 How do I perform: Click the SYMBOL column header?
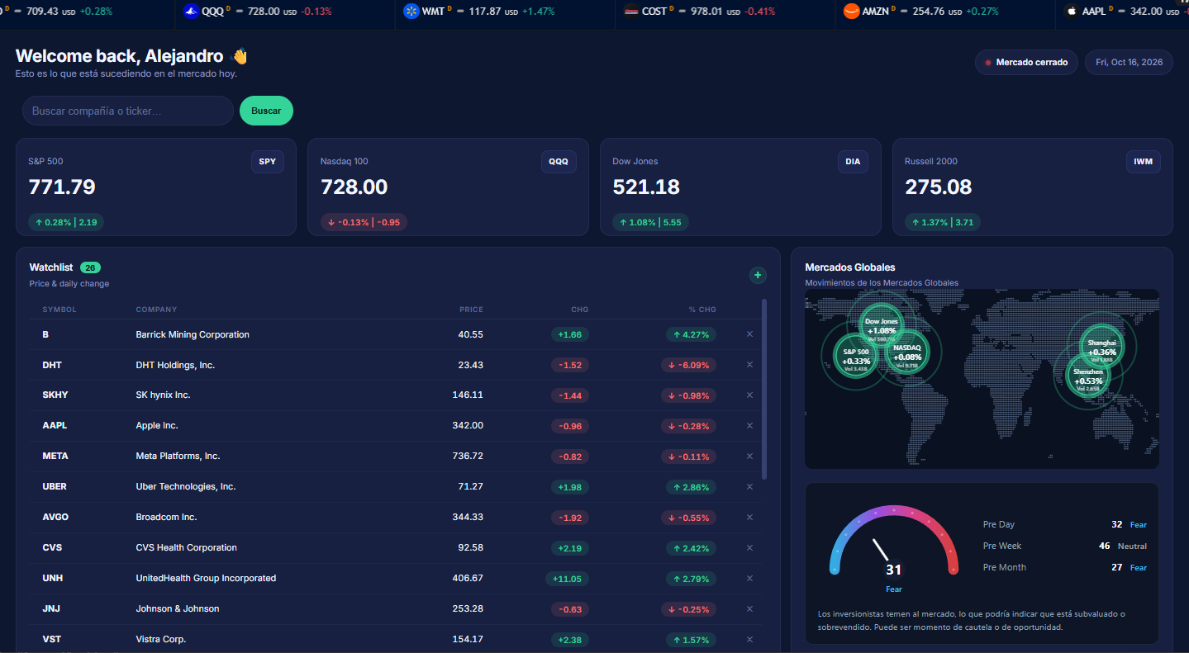click(59, 310)
